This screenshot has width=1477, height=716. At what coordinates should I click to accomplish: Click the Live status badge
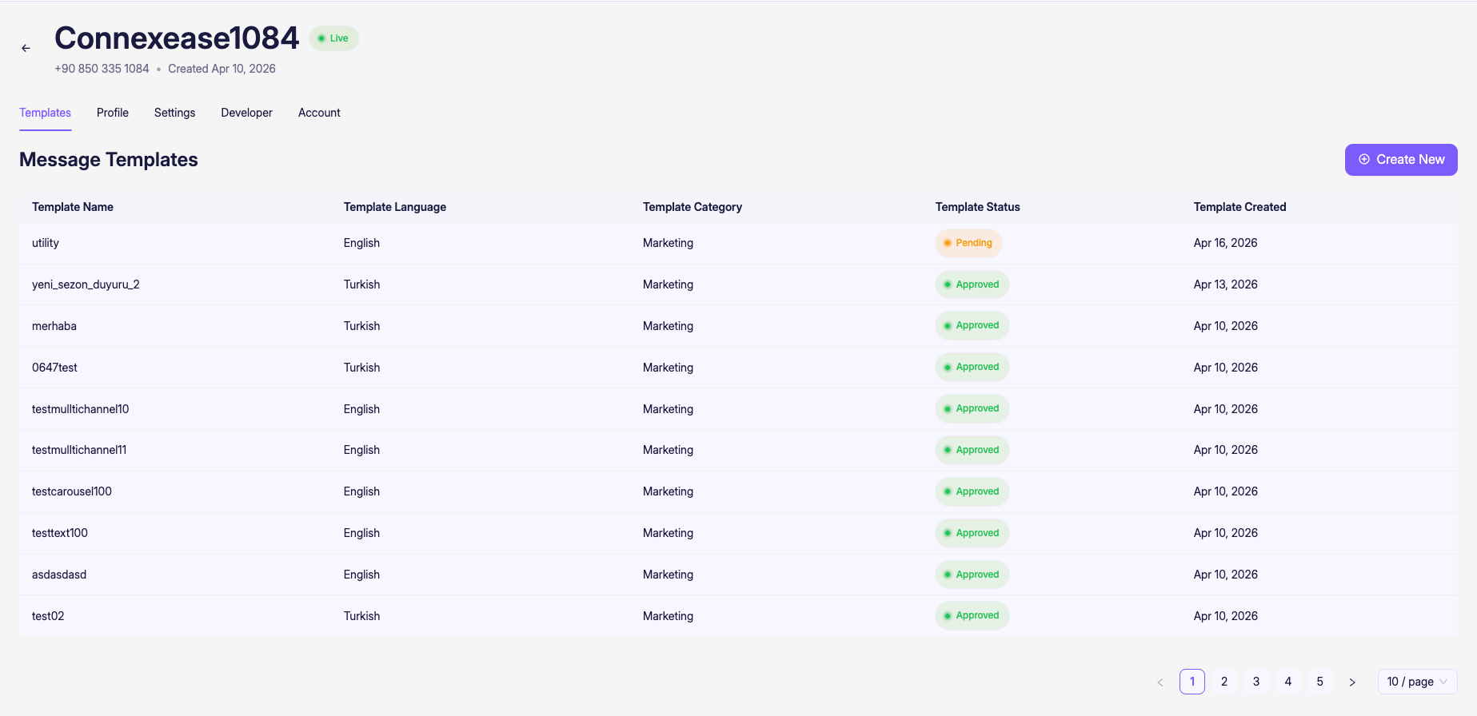click(333, 38)
